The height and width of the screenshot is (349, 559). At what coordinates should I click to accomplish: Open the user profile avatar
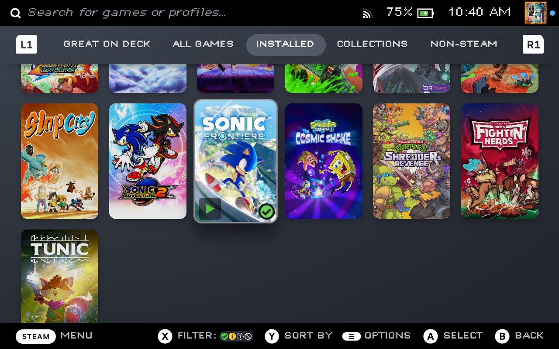pos(535,13)
